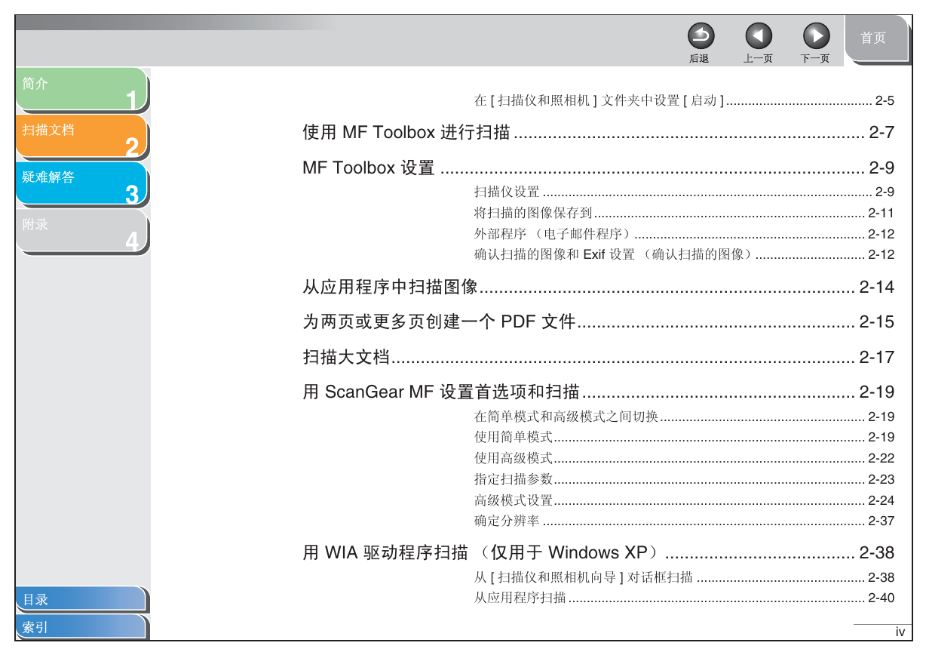The height and width of the screenshot is (655, 926).
Task: Go to 扫描仪设置 on page 2-9
Action: click(684, 192)
